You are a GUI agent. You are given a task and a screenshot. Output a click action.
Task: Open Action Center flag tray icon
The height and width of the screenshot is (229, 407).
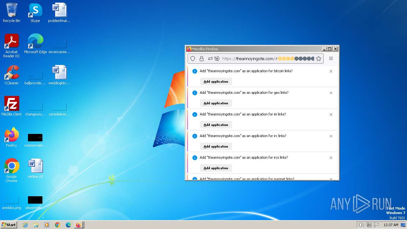coord(377,225)
